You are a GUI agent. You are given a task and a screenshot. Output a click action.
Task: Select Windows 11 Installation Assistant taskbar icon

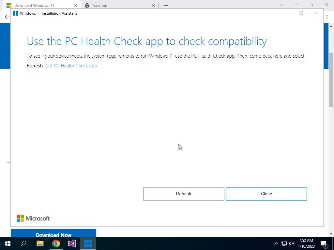pos(88,243)
